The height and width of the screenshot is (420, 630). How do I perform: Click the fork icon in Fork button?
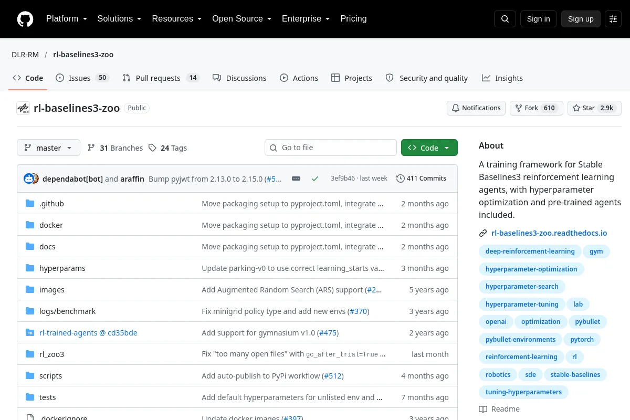519,108
